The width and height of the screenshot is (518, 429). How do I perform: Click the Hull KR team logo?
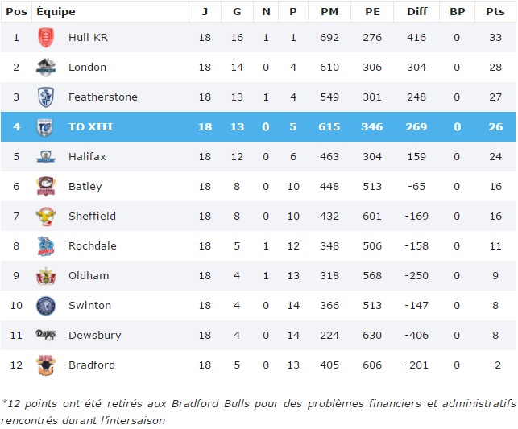[46, 38]
